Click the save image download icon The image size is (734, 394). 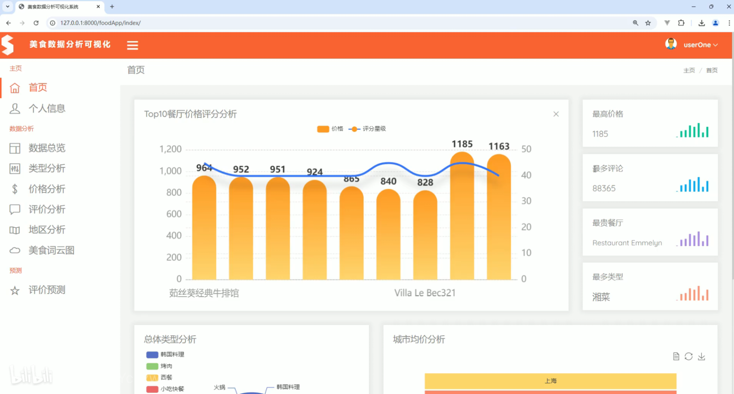[x=701, y=356]
